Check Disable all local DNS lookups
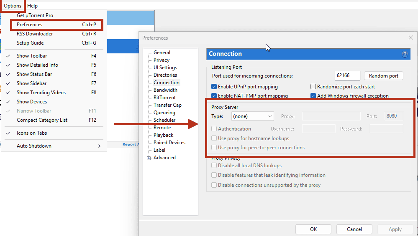This screenshot has height=236, width=418. (x=214, y=165)
